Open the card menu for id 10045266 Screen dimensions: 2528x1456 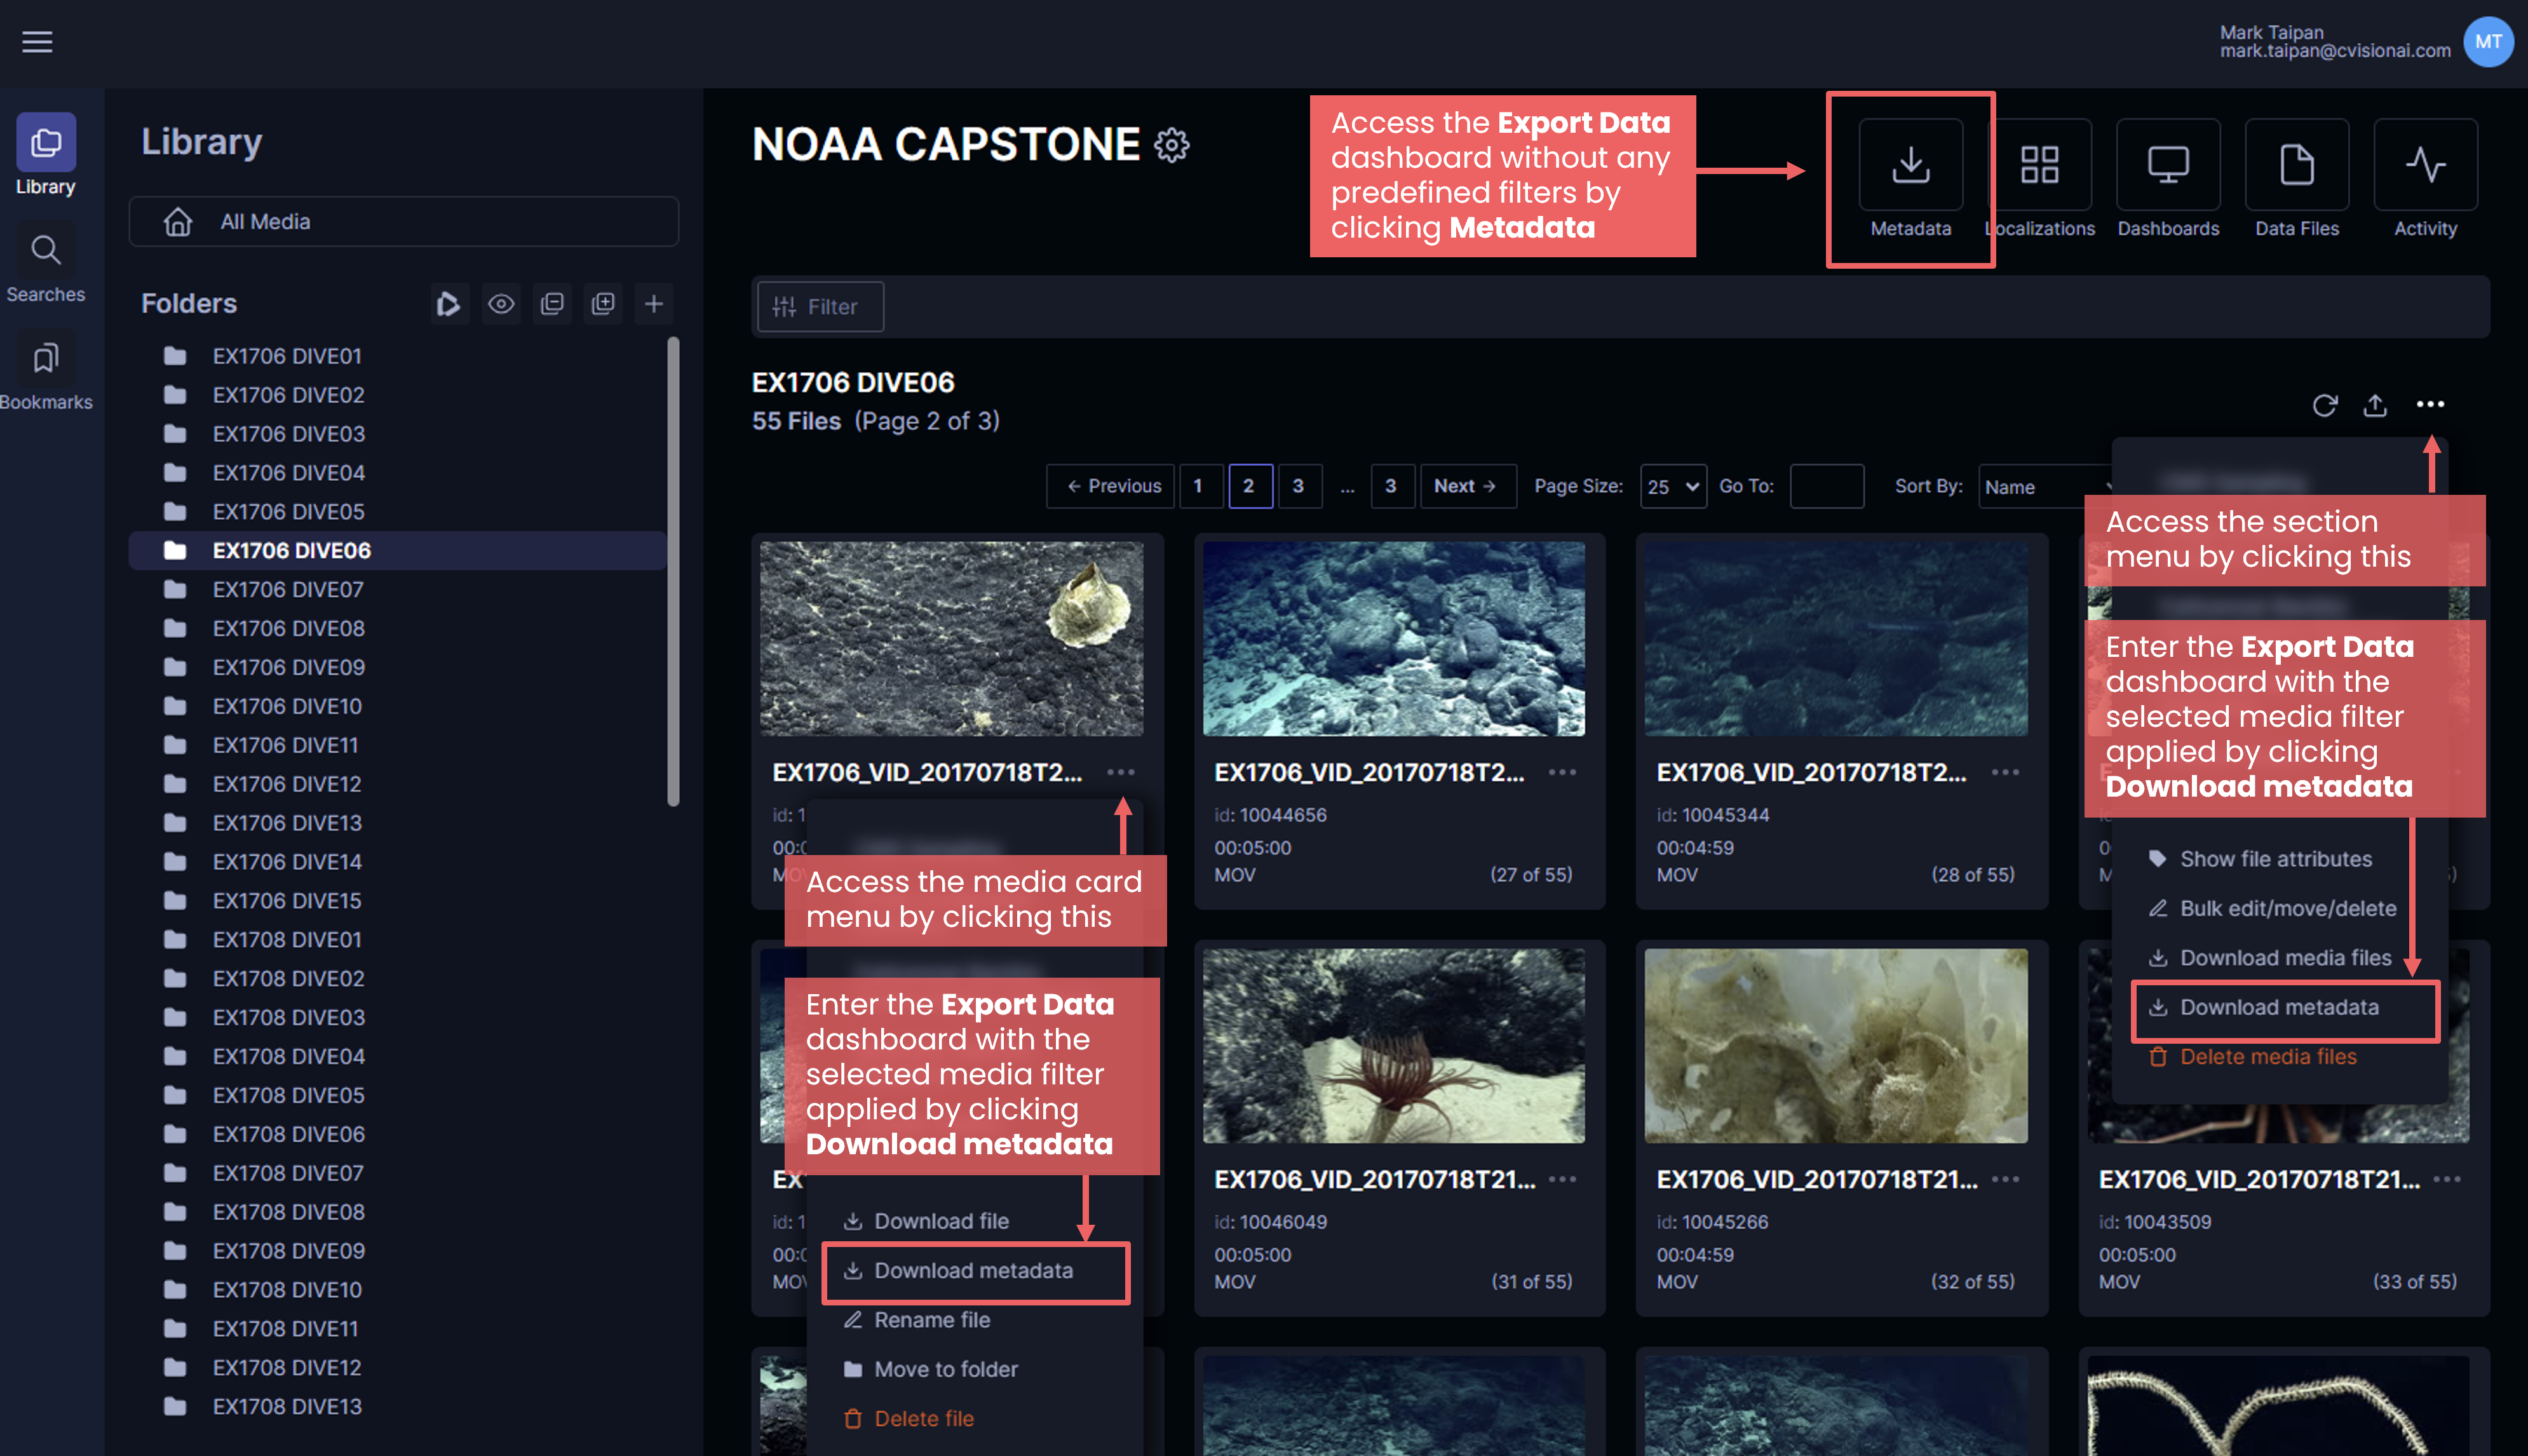pos(2004,1179)
